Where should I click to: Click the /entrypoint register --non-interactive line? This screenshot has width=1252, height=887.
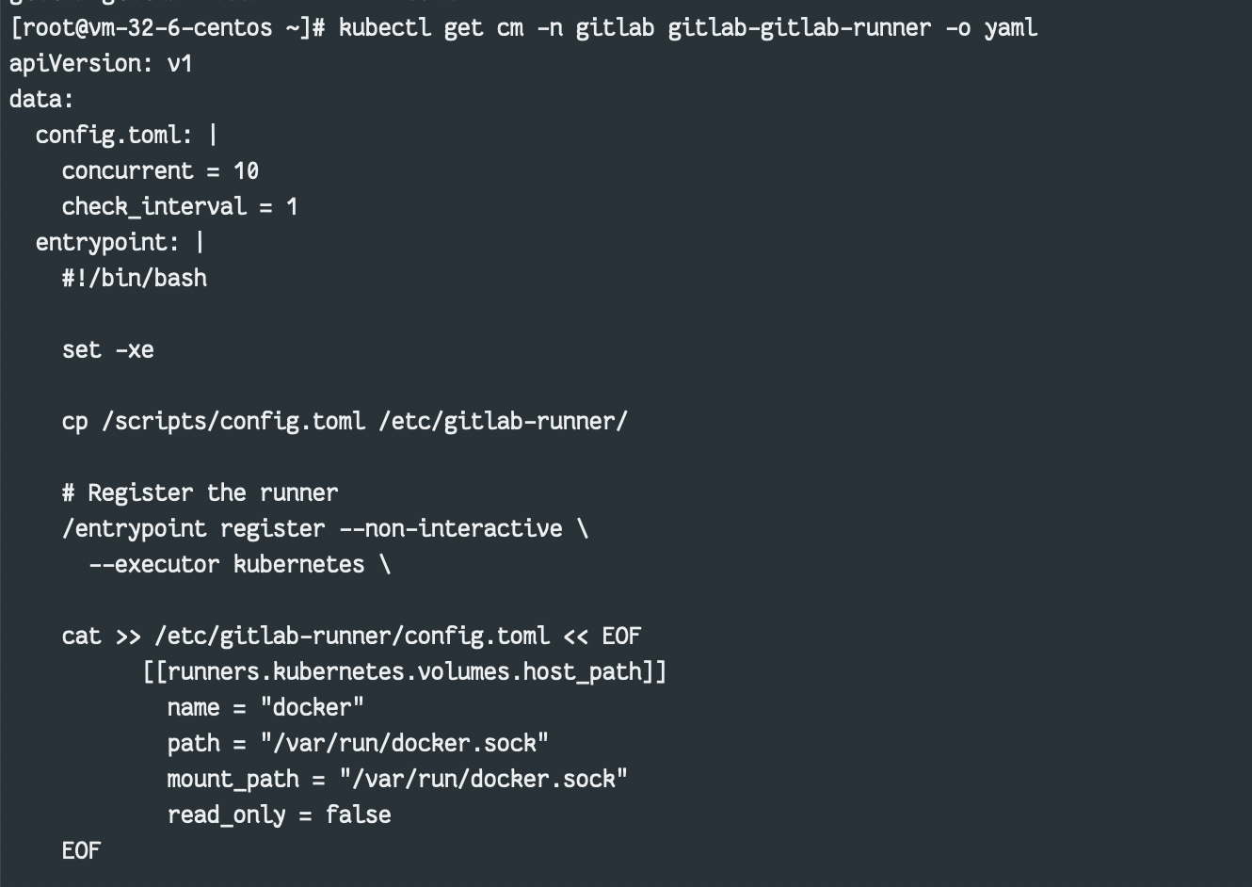pos(325,529)
